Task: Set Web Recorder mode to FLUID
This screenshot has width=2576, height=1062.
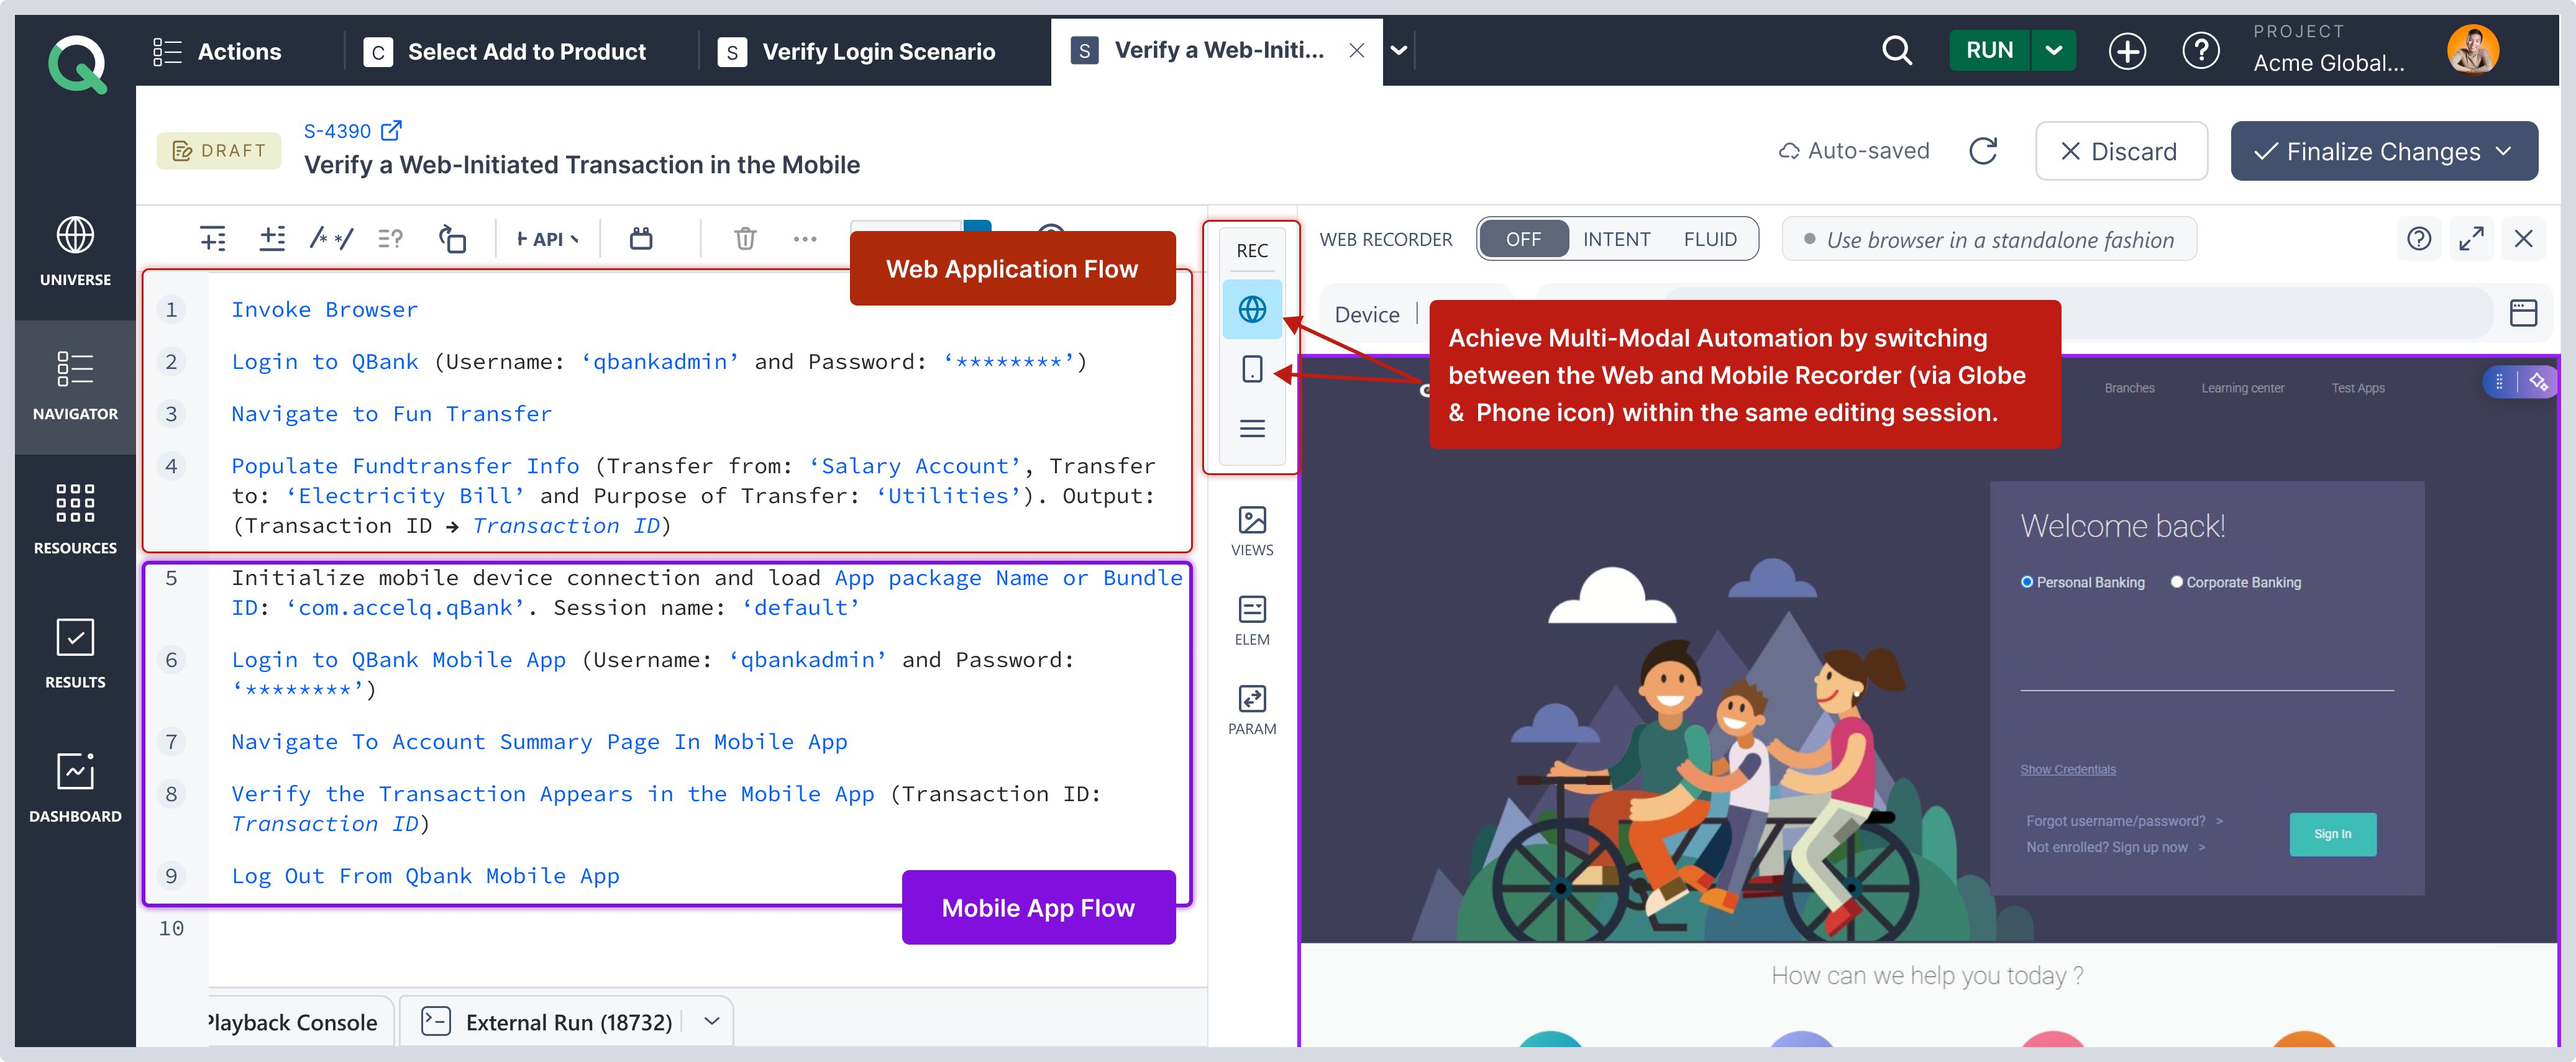Action: coord(1709,239)
